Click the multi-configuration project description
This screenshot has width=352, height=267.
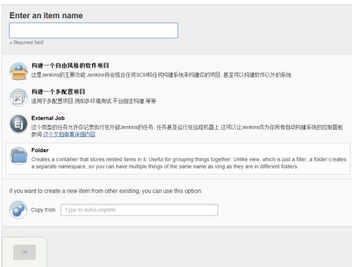click(x=94, y=101)
